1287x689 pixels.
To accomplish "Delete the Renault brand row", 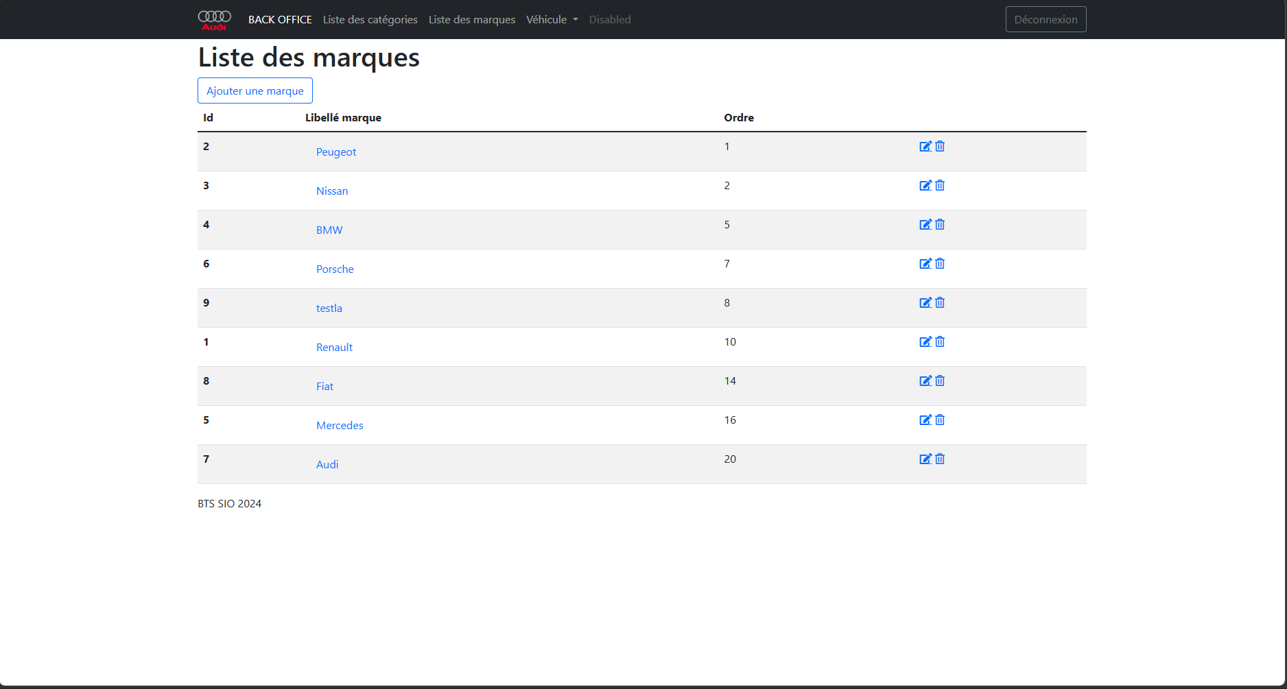I will point(940,341).
